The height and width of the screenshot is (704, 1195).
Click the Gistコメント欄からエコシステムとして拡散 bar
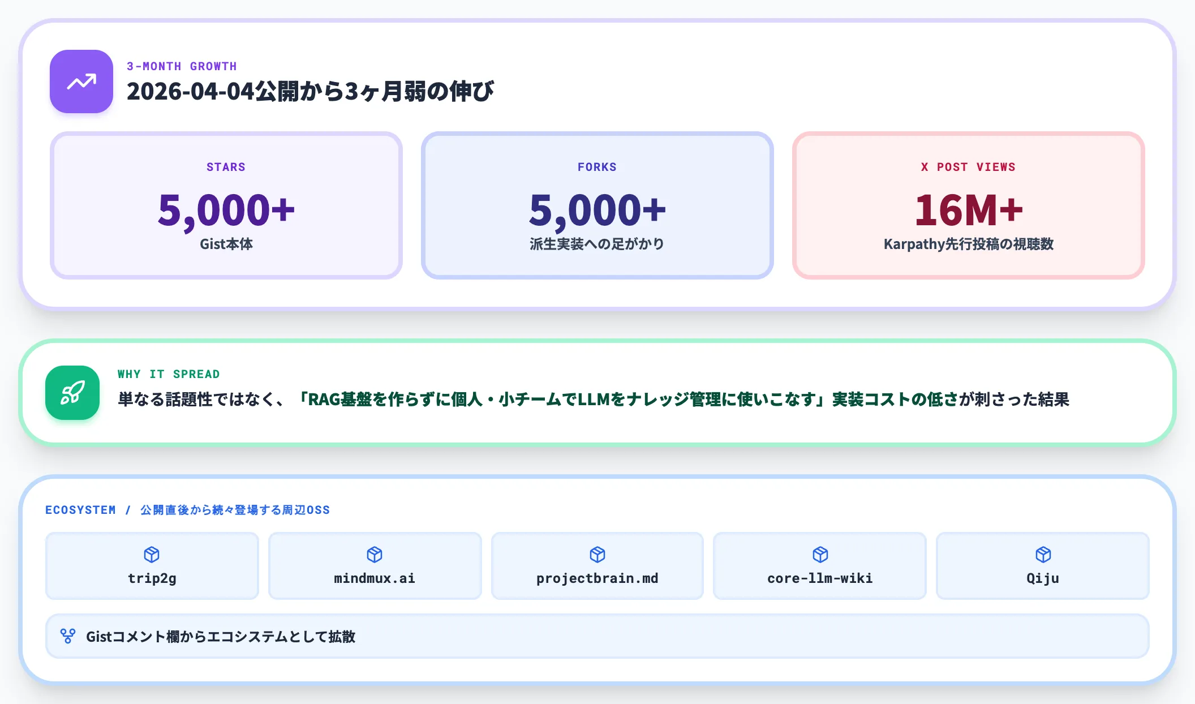click(597, 636)
